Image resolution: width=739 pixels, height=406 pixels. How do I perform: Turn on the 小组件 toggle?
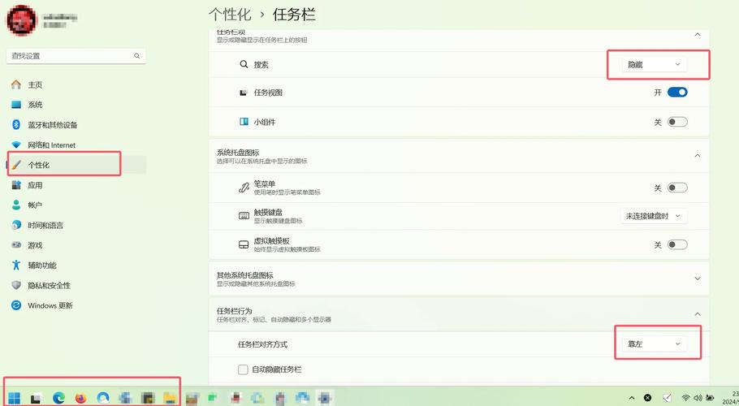click(677, 122)
